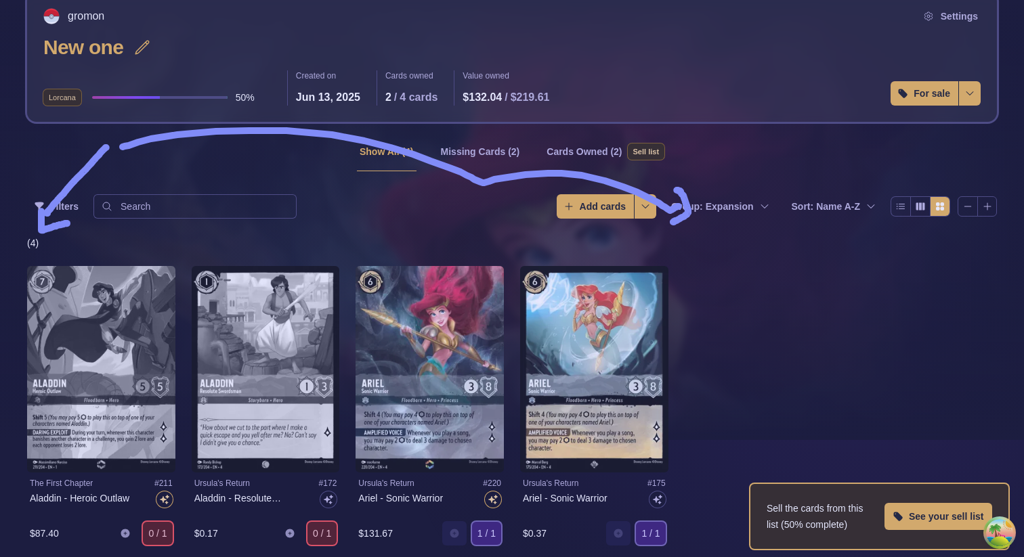Viewport: 1024px width, 557px height.
Task: Switch to list view layout icon
Action: pos(901,206)
